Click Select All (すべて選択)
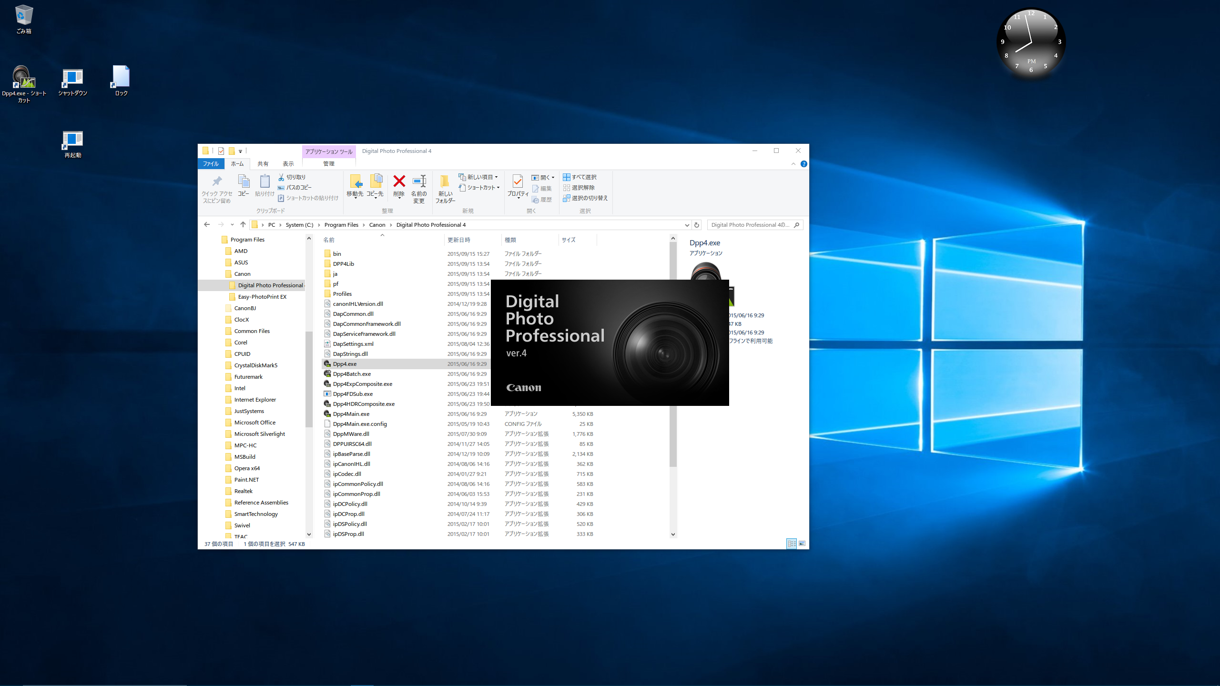1220x686 pixels. pyautogui.click(x=579, y=177)
